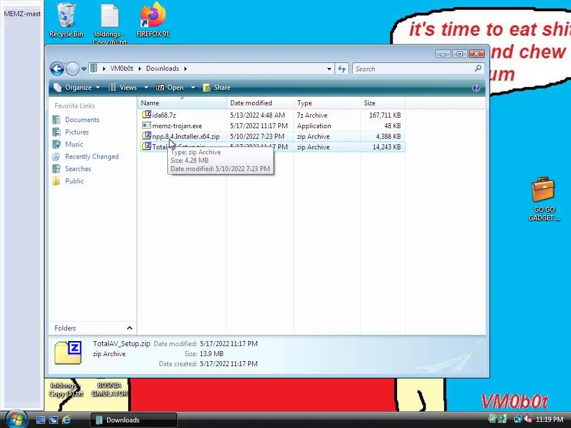Open the recent pages dropdown arrow
Viewport: 571px width, 428px height.
(84, 69)
